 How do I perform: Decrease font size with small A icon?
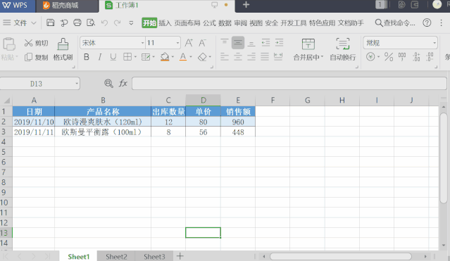point(202,43)
